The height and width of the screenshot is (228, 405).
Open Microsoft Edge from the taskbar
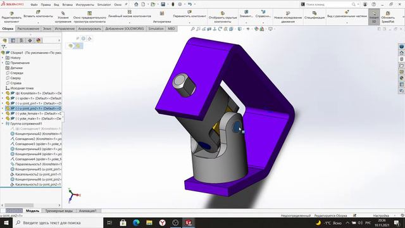(136, 222)
